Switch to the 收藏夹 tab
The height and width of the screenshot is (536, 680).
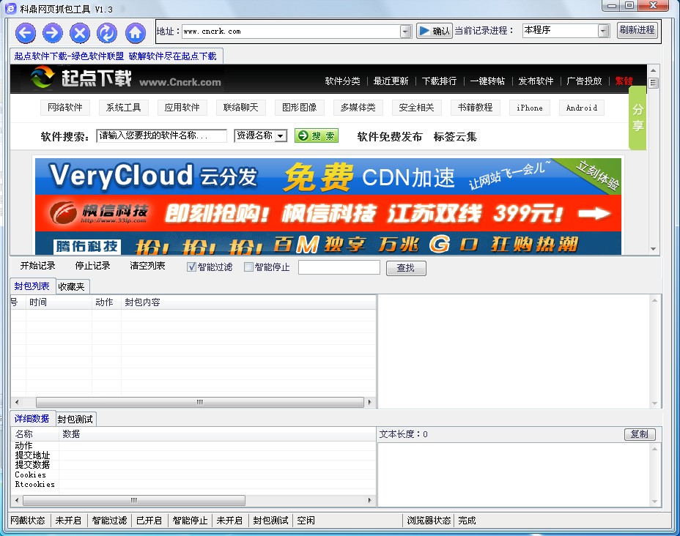coord(70,286)
